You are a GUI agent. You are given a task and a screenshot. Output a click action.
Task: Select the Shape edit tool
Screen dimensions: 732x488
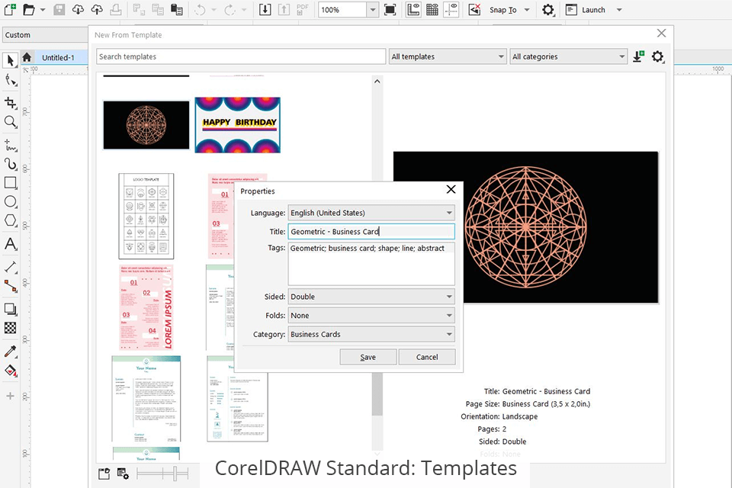[x=10, y=80]
